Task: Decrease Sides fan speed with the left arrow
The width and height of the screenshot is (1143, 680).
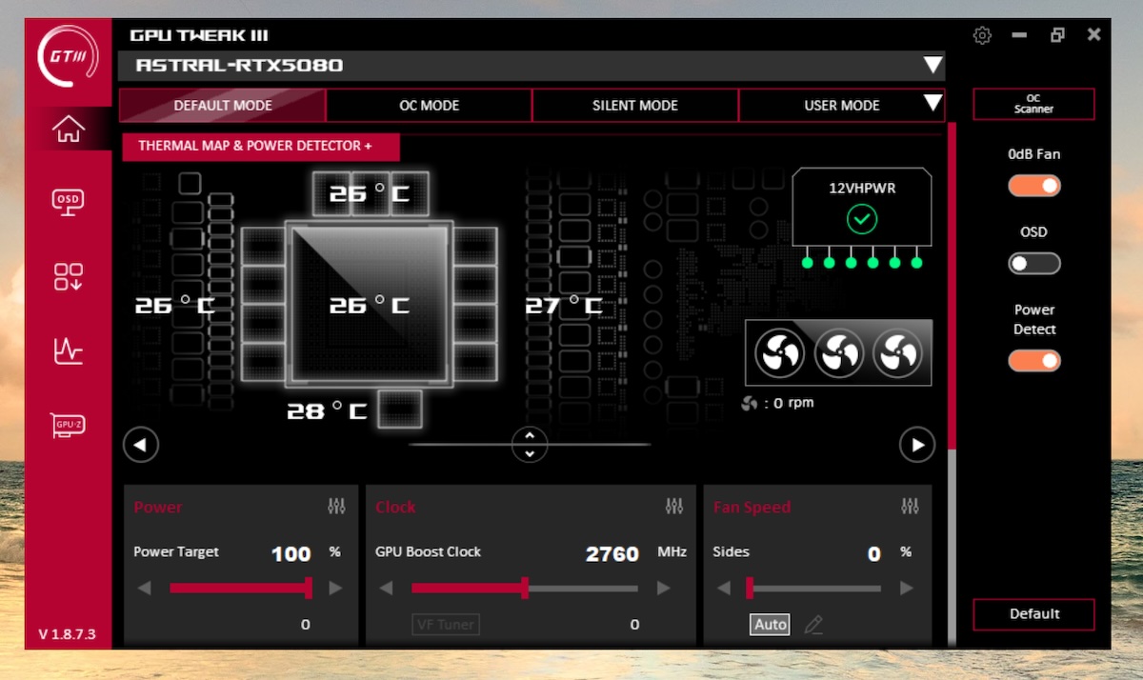Action: click(x=724, y=589)
